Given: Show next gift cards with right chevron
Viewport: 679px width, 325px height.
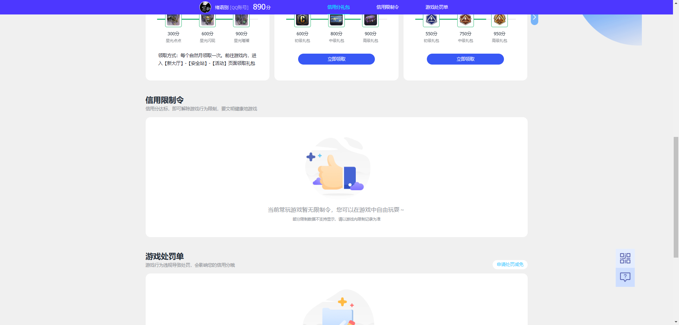Looking at the screenshot, I should 534,18.
